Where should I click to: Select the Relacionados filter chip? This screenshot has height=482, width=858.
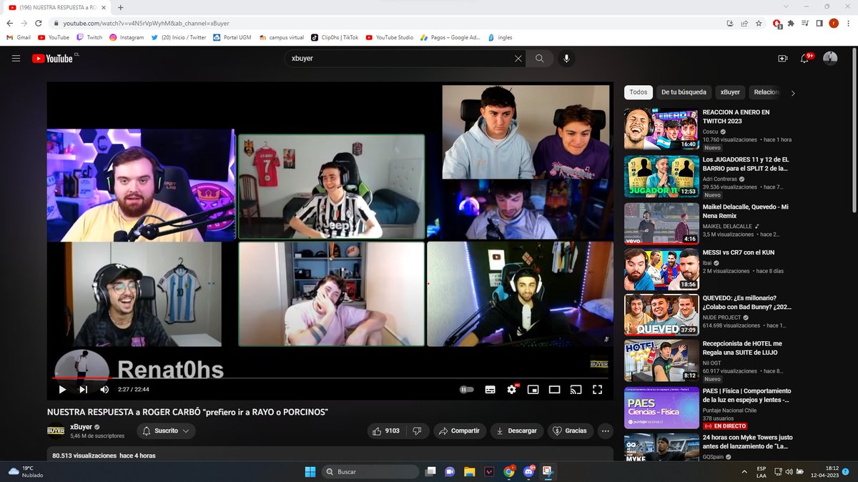766,92
